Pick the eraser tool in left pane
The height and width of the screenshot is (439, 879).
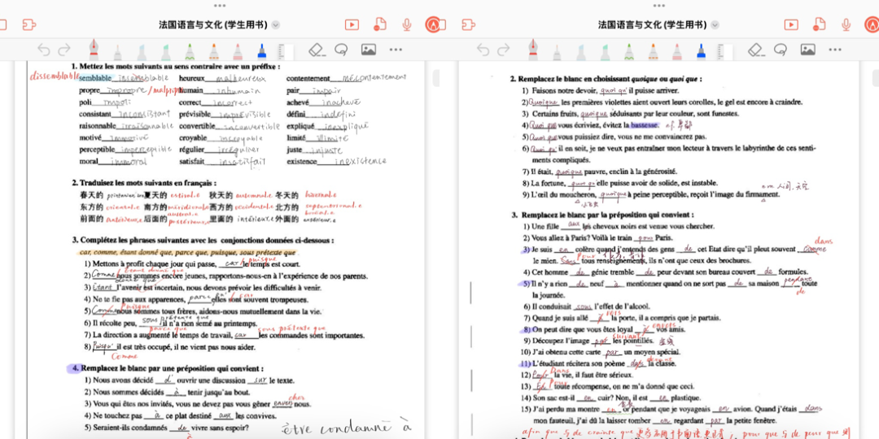pyautogui.click(x=317, y=50)
